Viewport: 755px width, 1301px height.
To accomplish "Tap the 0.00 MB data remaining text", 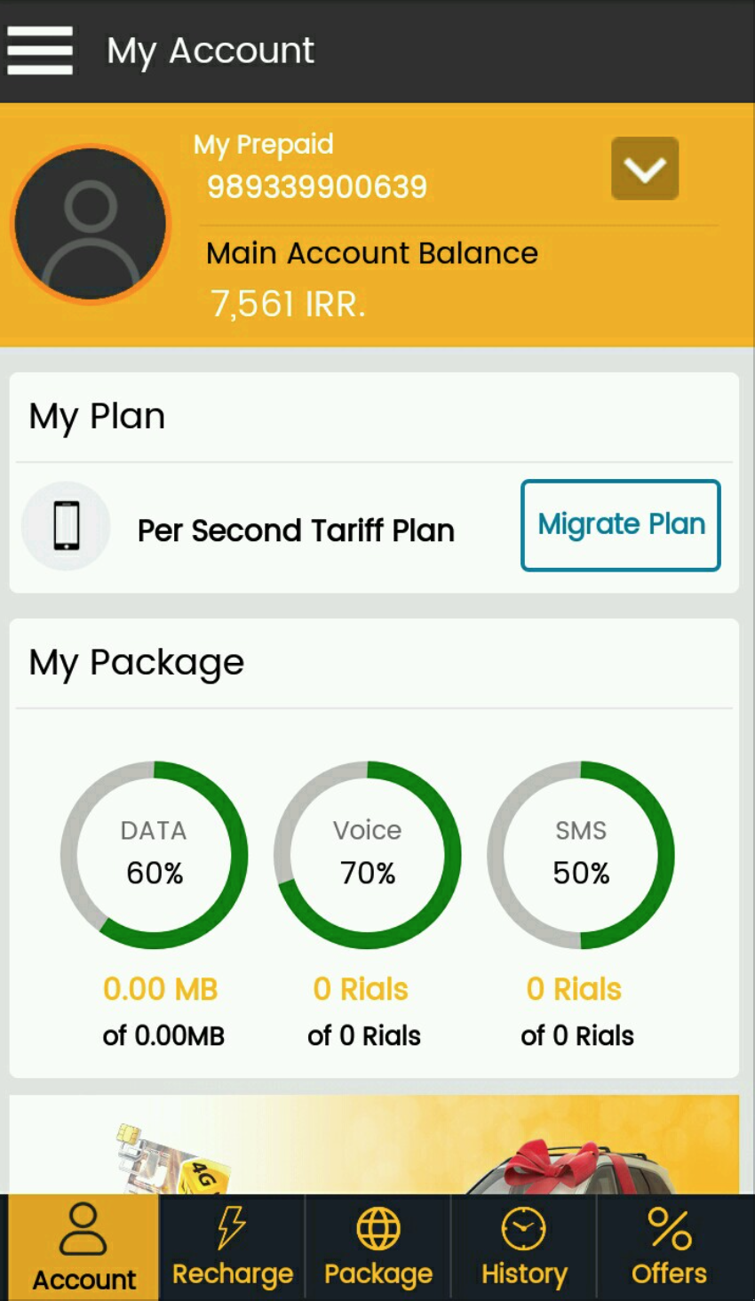I will pyautogui.click(x=161, y=989).
